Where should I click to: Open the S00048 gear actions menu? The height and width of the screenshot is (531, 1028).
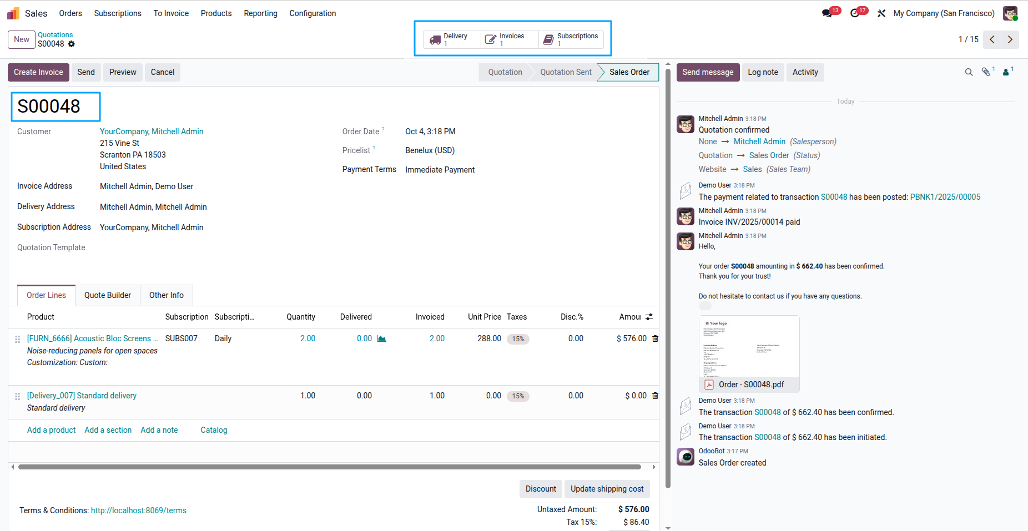click(72, 44)
